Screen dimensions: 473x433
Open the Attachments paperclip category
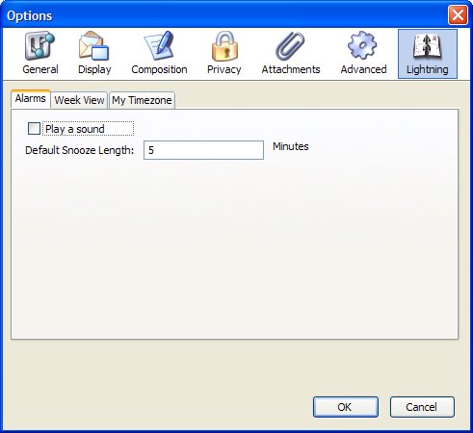[x=291, y=54]
